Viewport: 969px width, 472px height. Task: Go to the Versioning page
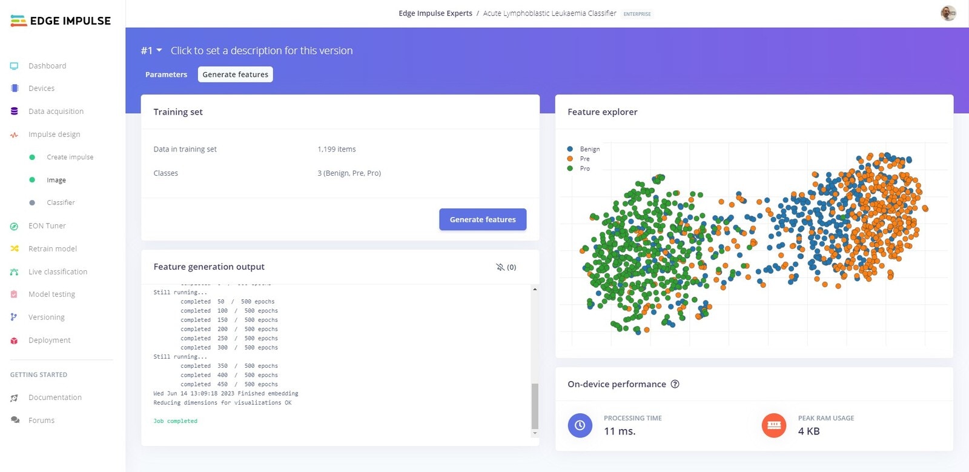[x=46, y=317]
